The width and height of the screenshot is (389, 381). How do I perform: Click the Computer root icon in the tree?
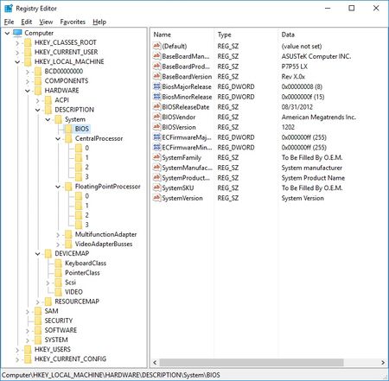pos(17,33)
